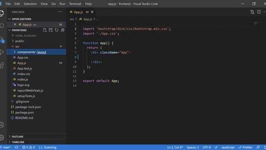Click the New File icon in FRONTEND header
This screenshot has width=266, height=150.
point(44,30)
